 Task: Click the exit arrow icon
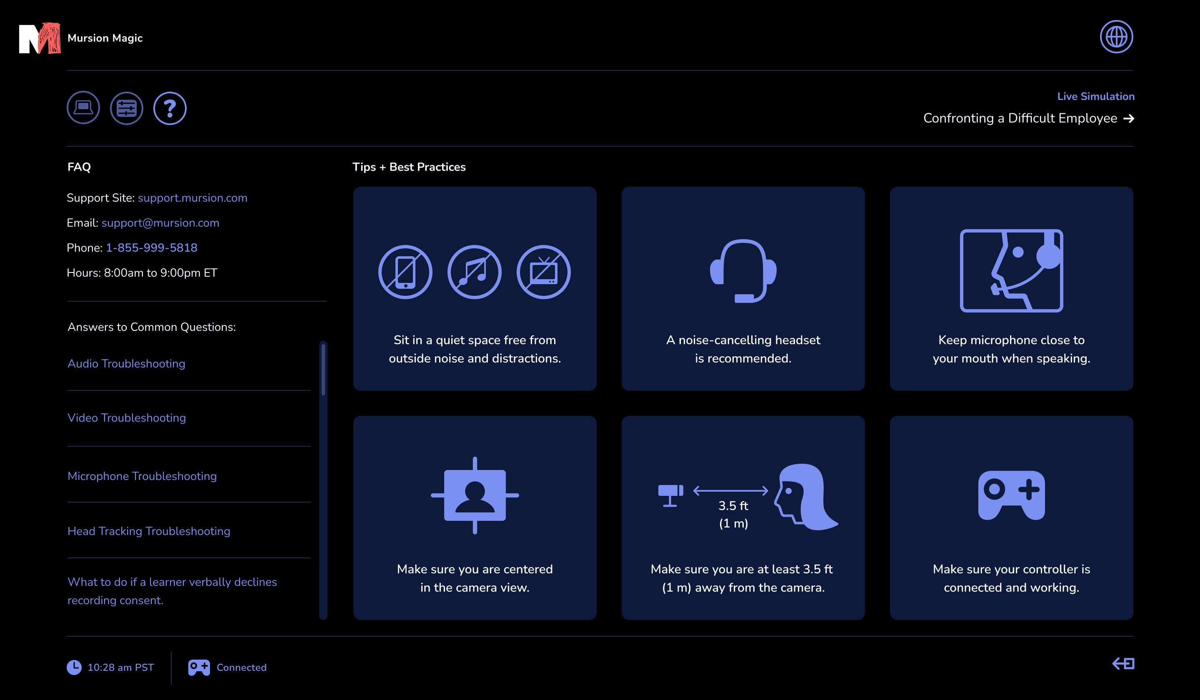(x=1123, y=663)
